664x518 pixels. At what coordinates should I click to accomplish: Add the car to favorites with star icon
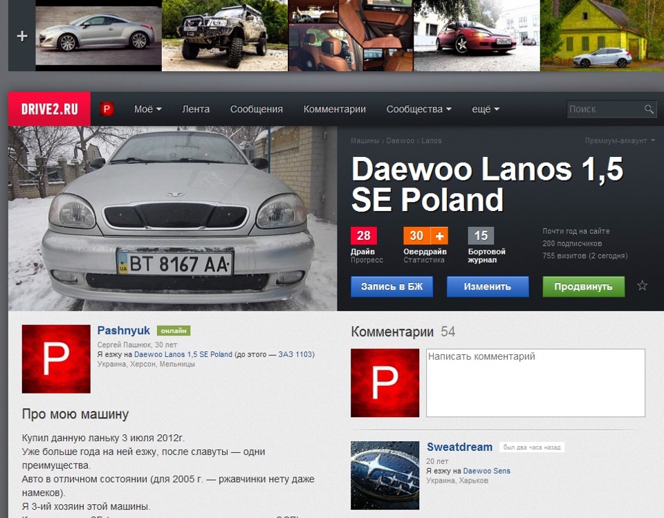(x=642, y=286)
